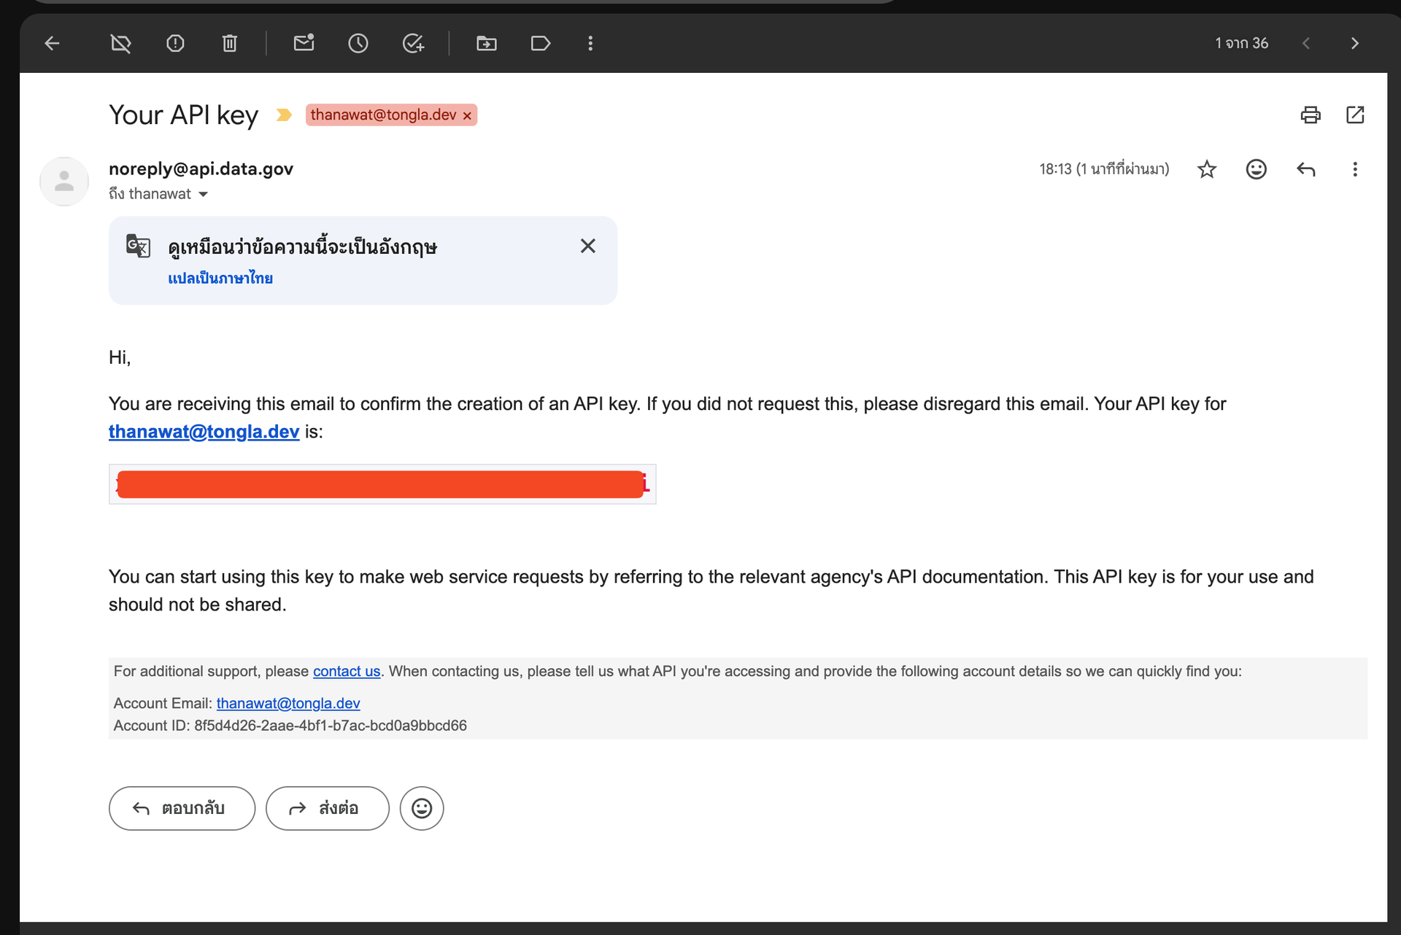Delete this email with trash icon
Image resolution: width=1401 pixels, height=935 pixels.
click(x=230, y=44)
